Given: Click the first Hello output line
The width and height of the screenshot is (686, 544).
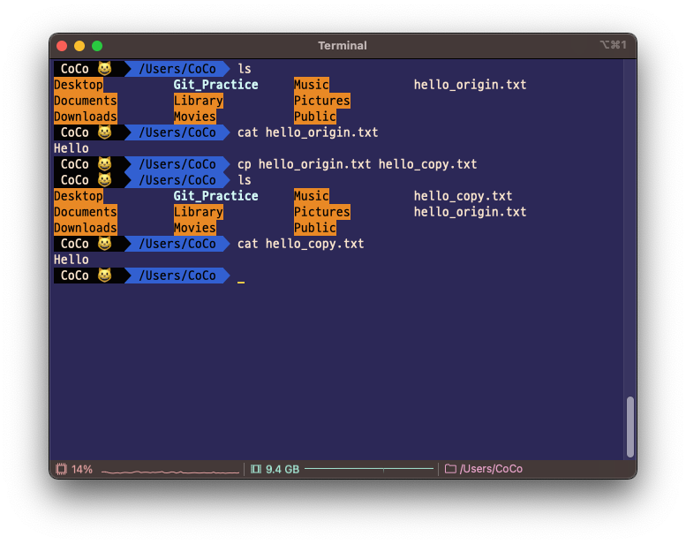Looking at the screenshot, I should click(72, 148).
